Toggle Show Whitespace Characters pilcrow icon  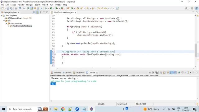coord(41,8)
